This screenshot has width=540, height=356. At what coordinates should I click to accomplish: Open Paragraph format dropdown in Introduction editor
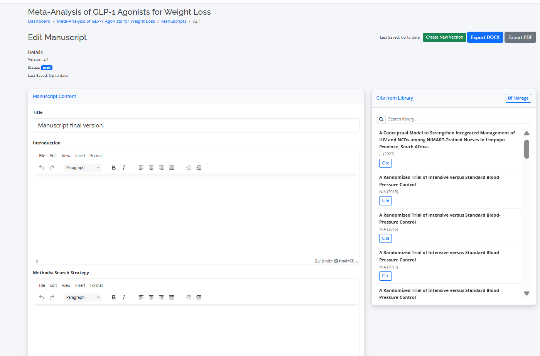coord(83,168)
